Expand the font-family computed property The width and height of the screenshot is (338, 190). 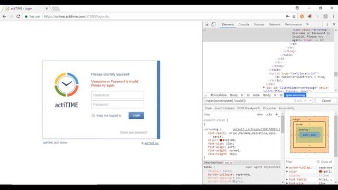287,179
